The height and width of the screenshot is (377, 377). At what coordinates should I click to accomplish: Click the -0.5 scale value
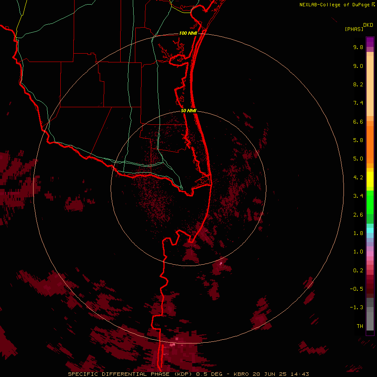[x=356, y=289]
